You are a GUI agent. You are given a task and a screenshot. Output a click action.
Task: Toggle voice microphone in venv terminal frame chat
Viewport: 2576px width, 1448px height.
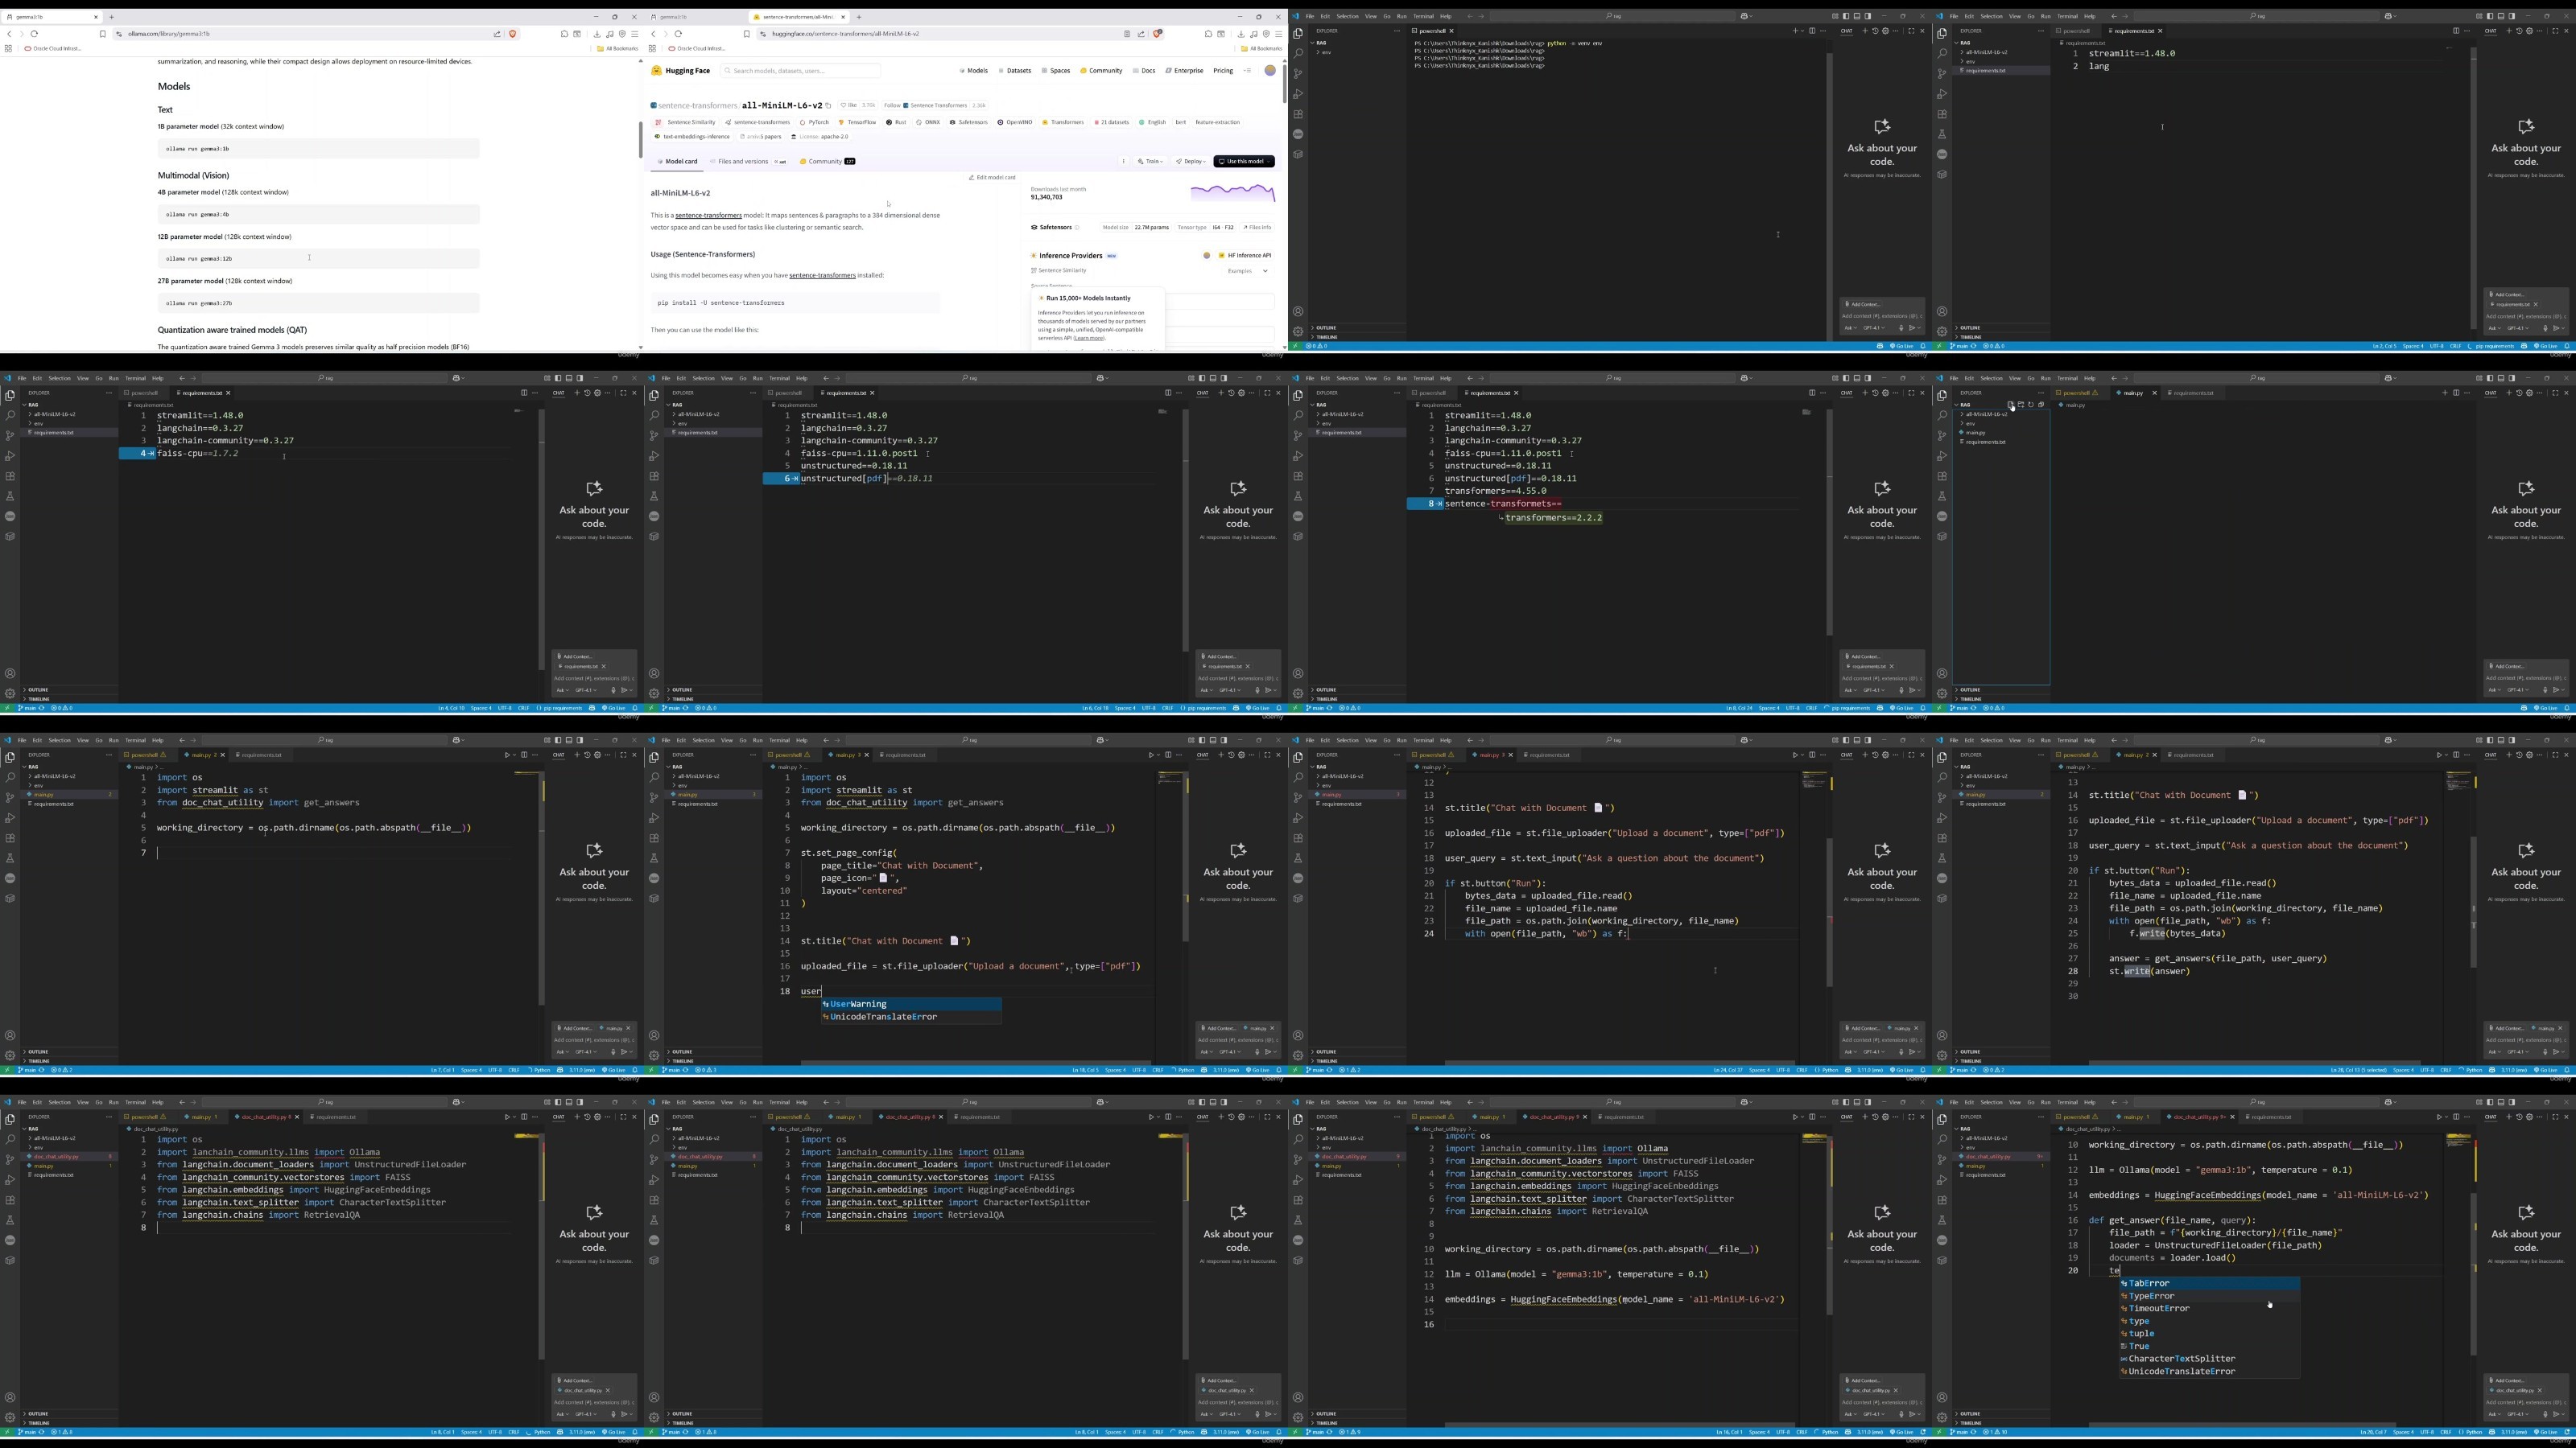click(x=1901, y=327)
